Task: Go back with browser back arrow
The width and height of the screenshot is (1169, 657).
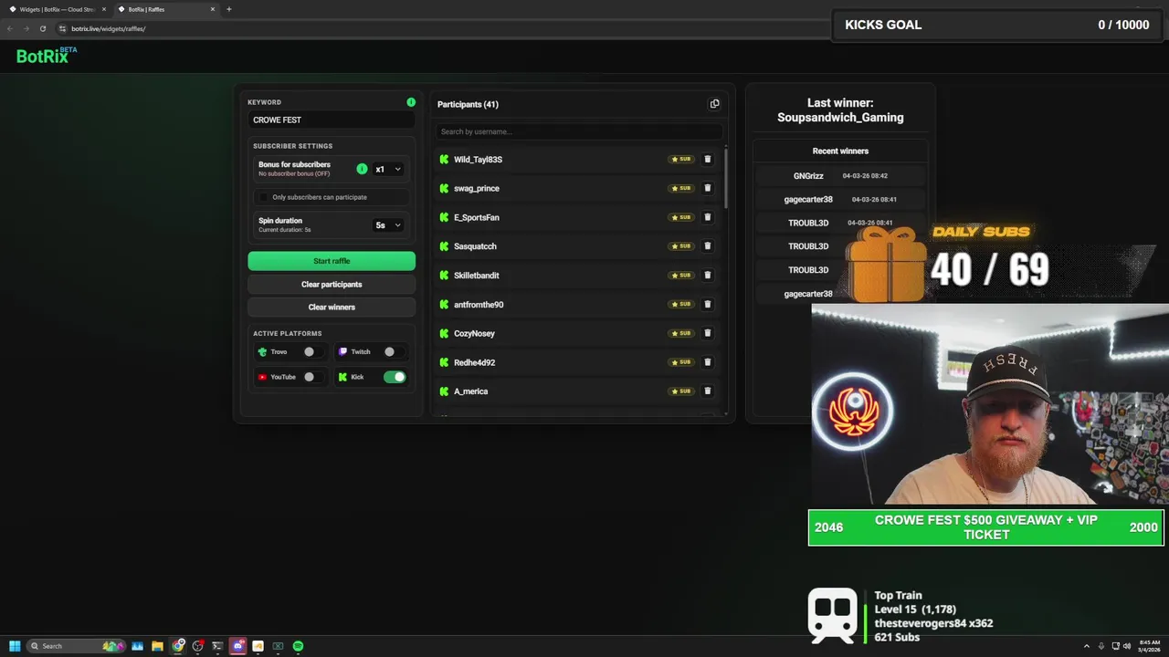Action: (10, 28)
